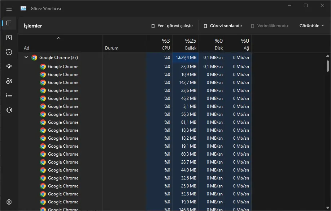Open Task Manager settings gear

(9, 202)
